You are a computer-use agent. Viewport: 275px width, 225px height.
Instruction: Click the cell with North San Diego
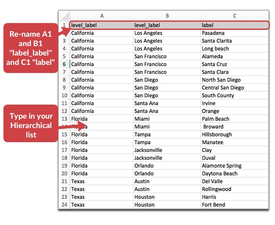pyautogui.click(x=235, y=80)
